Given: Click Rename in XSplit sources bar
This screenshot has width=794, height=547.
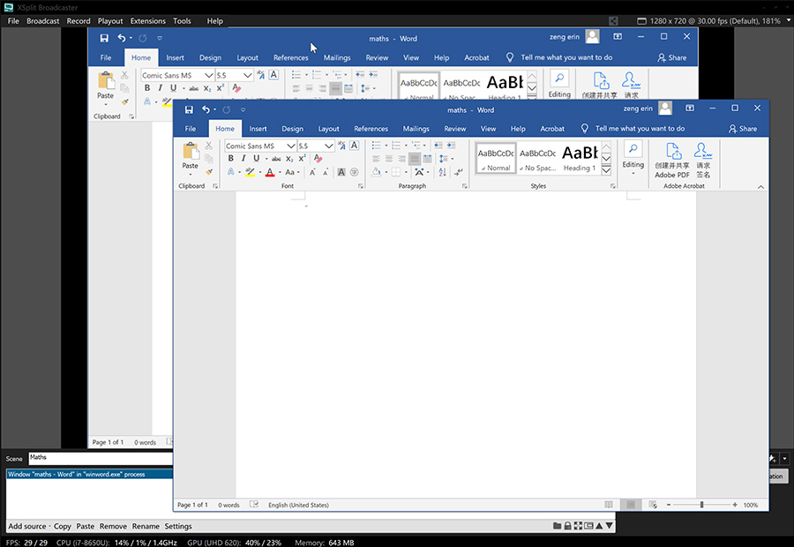Looking at the screenshot, I should pyautogui.click(x=146, y=526).
